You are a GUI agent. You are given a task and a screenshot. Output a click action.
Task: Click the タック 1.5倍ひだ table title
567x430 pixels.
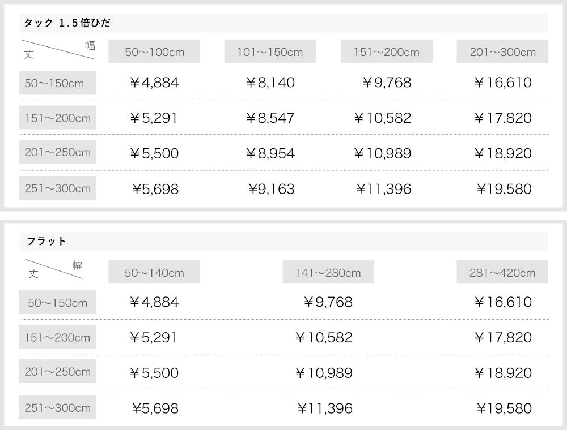coord(67,23)
